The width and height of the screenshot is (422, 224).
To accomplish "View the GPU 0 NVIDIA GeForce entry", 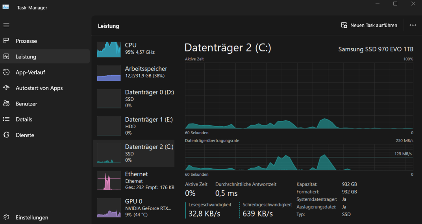I will (134, 208).
